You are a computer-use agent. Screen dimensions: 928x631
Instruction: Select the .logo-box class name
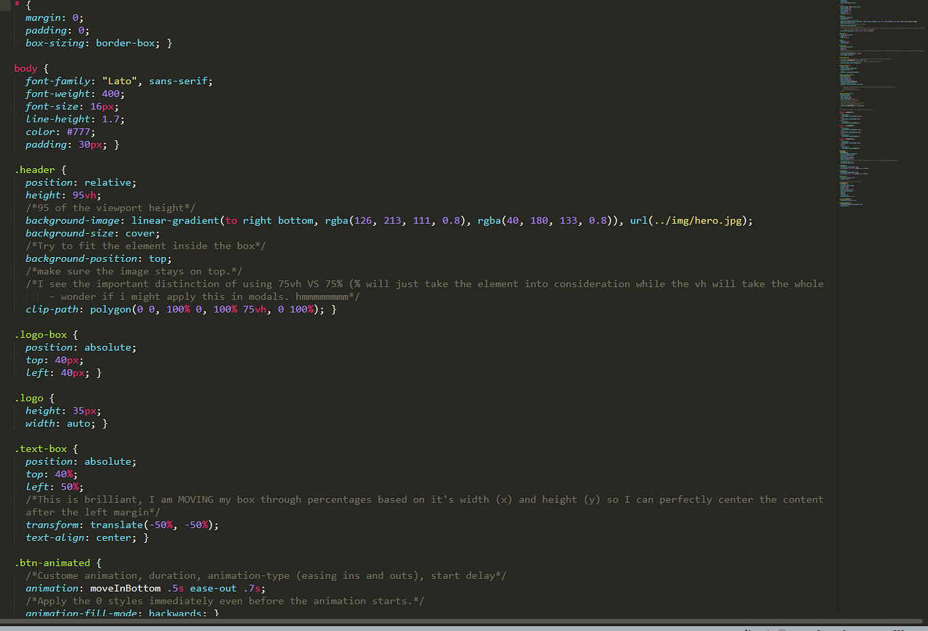pyautogui.click(x=40, y=334)
